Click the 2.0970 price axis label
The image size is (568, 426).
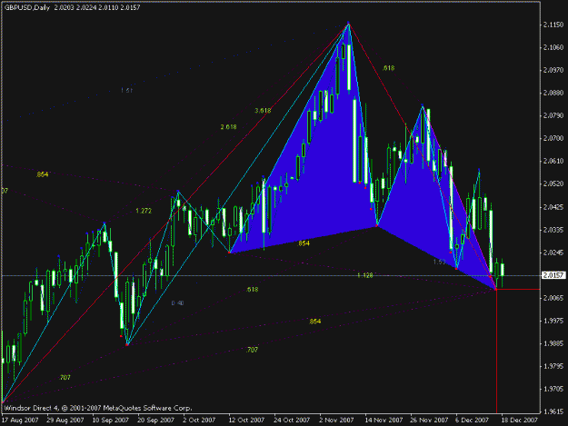click(x=553, y=70)
